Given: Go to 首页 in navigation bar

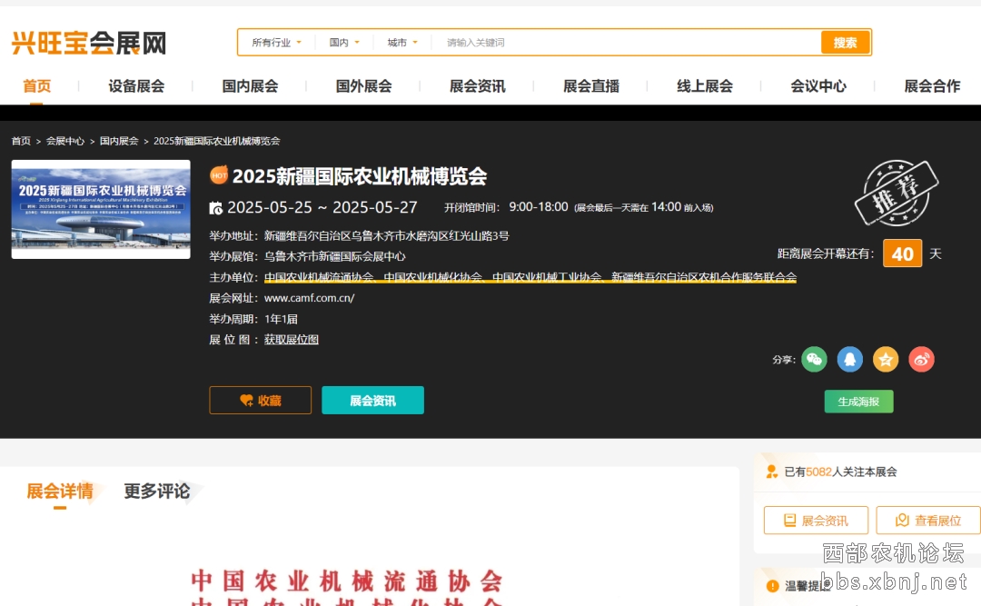Looking at the screenshot, I should 37,86.
